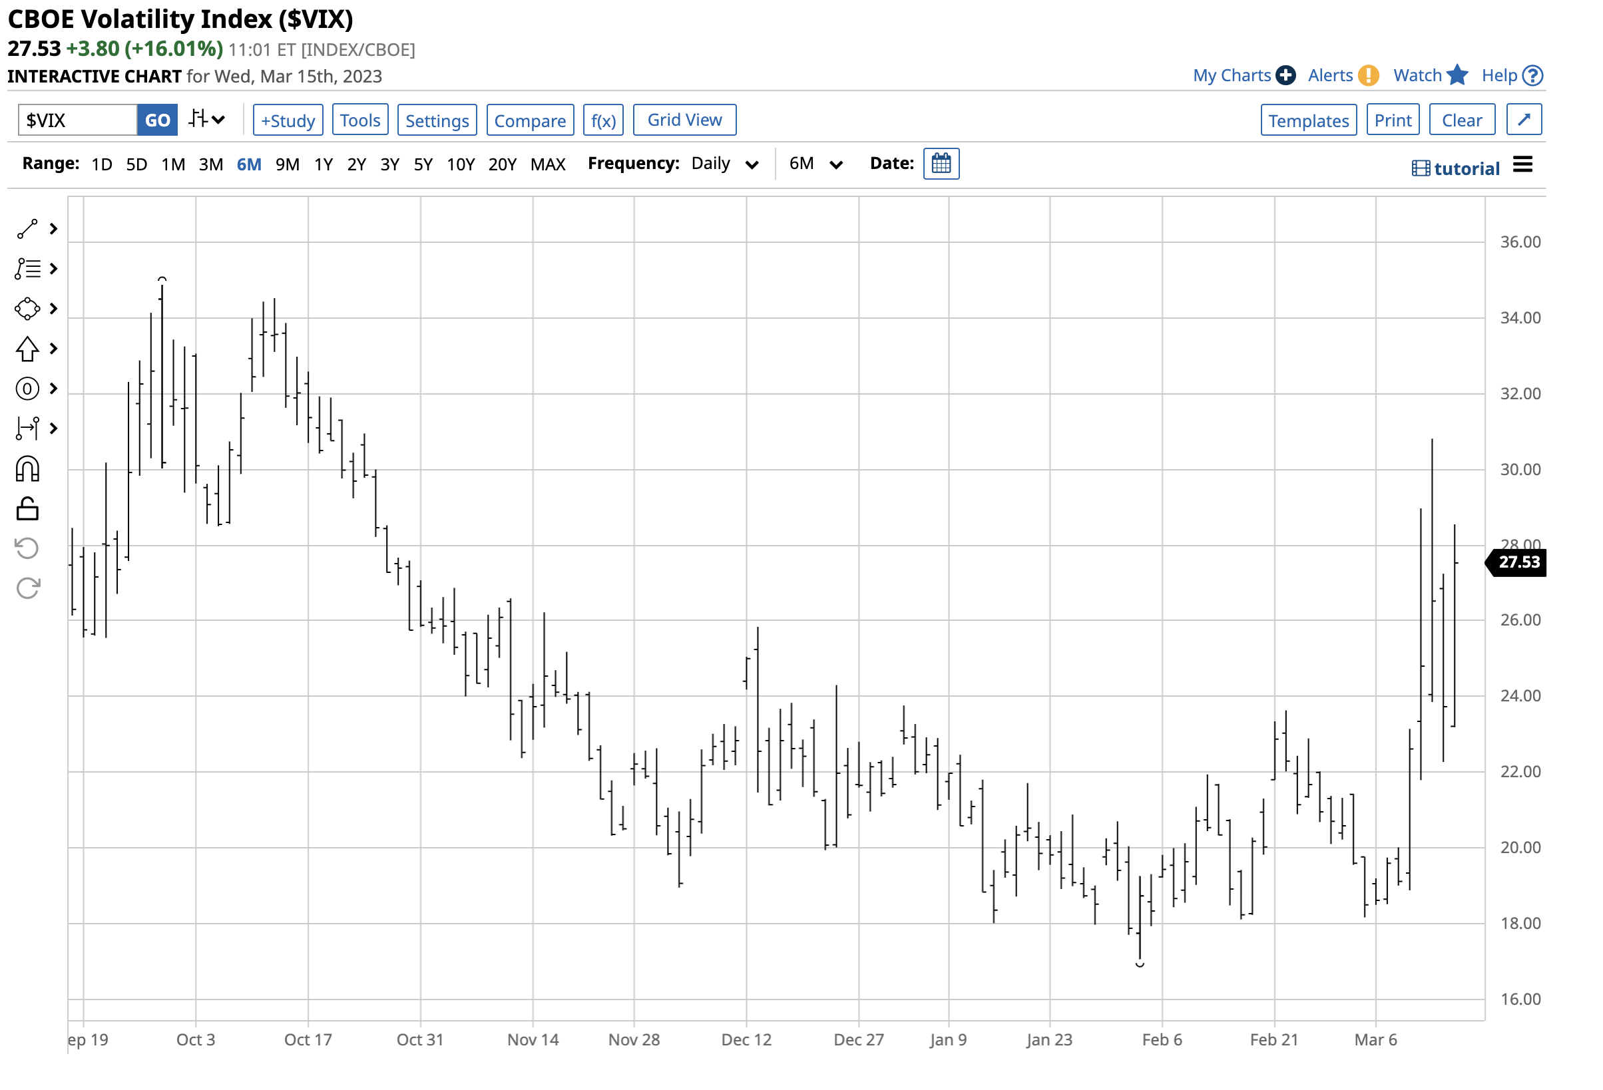Select the up arrow shape tool
1603x1090 pixels.
(x=27, y=349)
